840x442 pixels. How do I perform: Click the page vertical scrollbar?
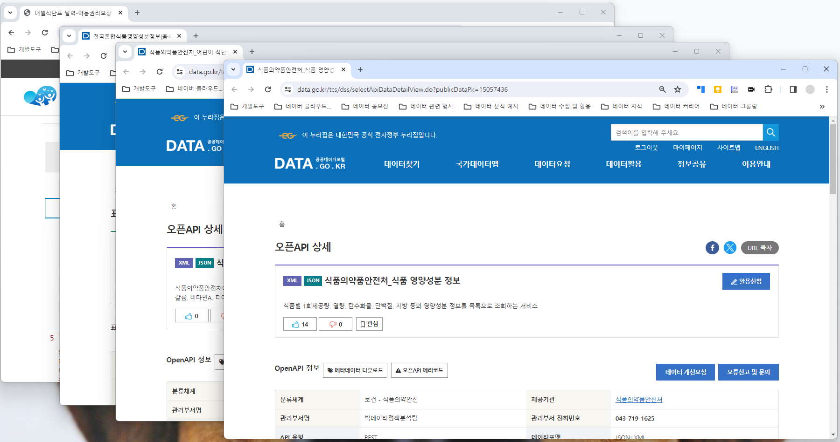tap(833, 277)
